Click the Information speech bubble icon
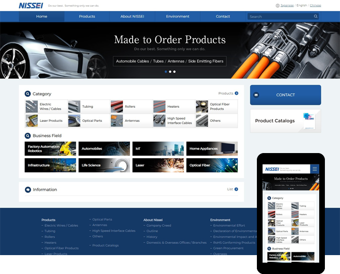 click(28, 189)
